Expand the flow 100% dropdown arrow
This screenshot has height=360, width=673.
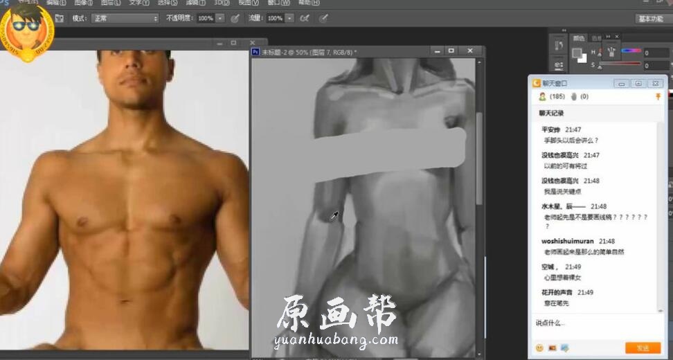pos(289,18)
